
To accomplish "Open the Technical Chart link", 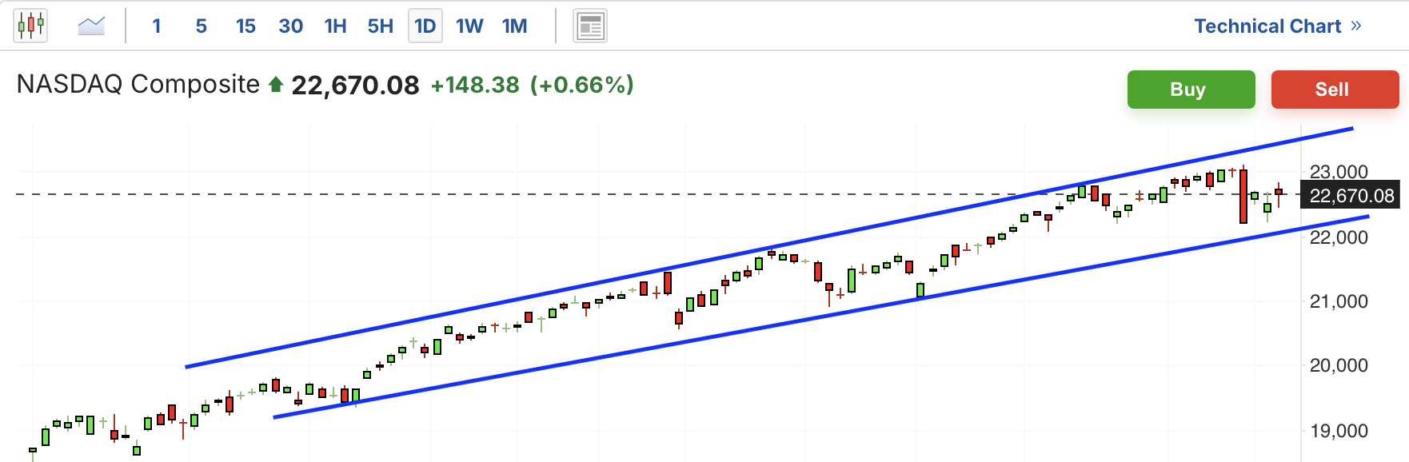I will click(x=1277, y=26).
